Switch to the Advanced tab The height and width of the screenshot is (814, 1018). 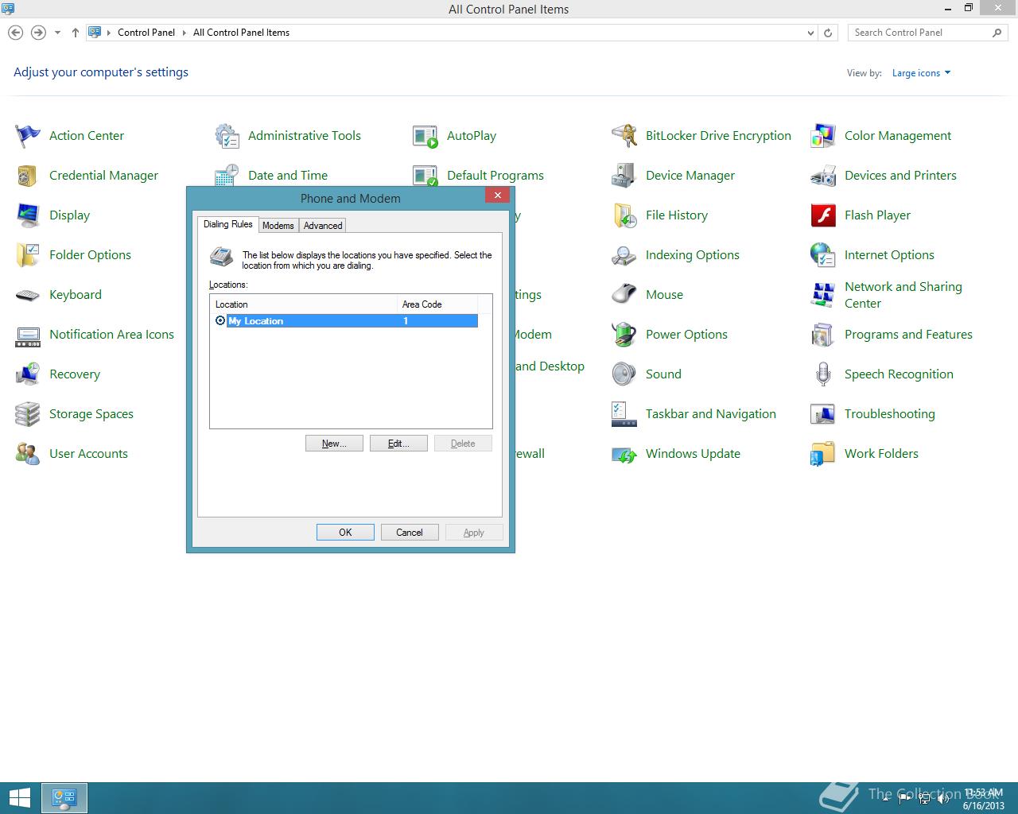(323, 226)
